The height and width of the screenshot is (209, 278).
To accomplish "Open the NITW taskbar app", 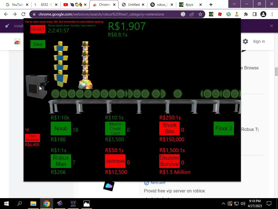I will 73,204.
